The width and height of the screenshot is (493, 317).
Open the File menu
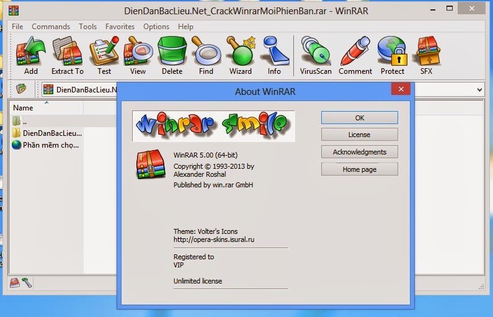click(17, 27)
